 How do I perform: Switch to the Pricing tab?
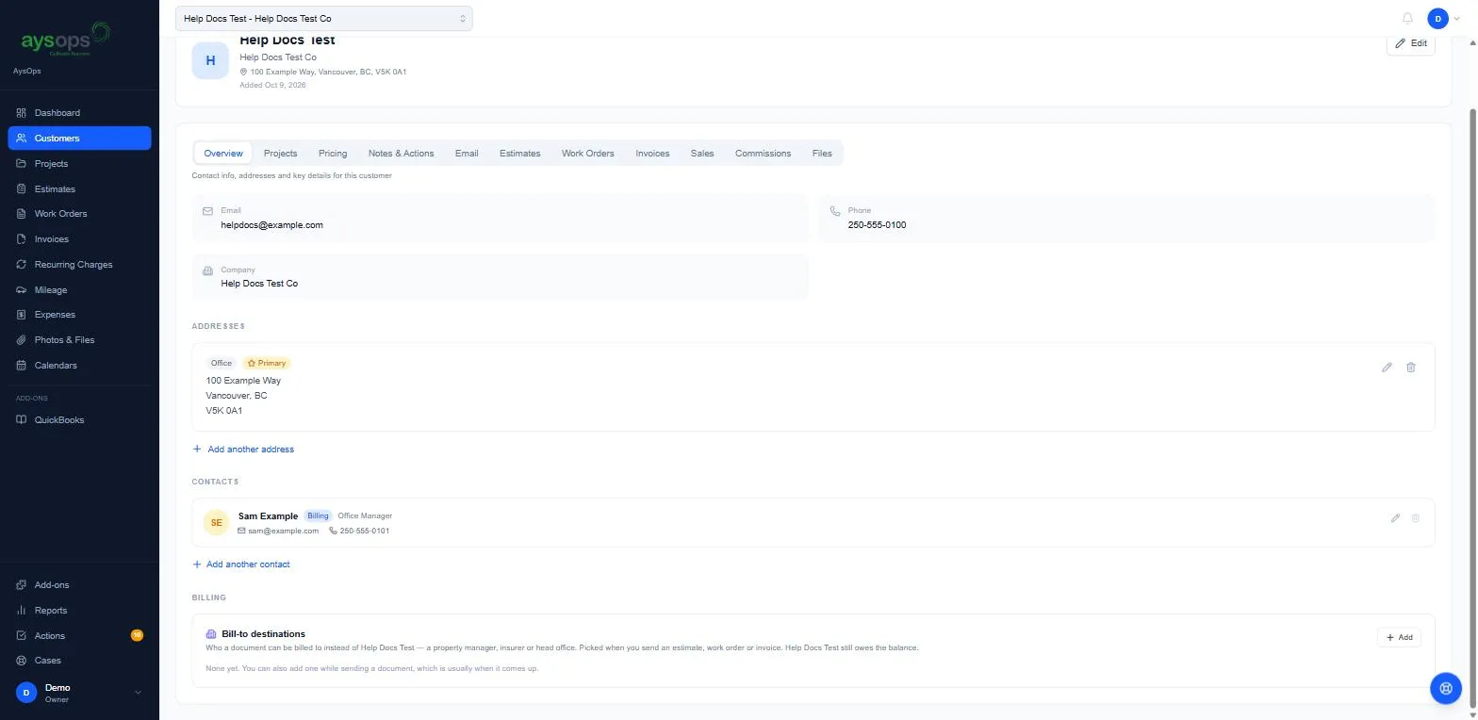pyautogui.click(x=333, y=154)
